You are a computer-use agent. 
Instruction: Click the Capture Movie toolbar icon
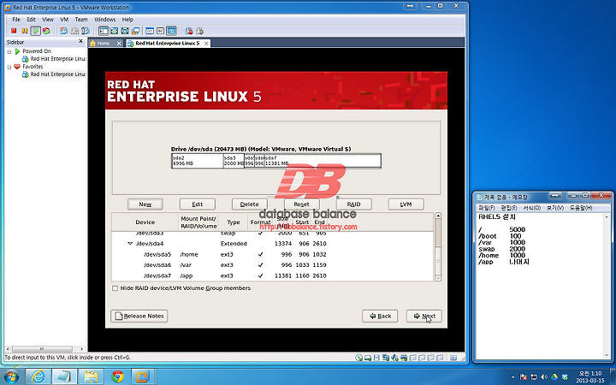[x=189, y=31]
